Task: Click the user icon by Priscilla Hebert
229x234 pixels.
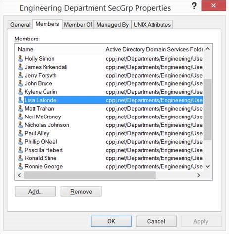Action: tap(20, 150)
